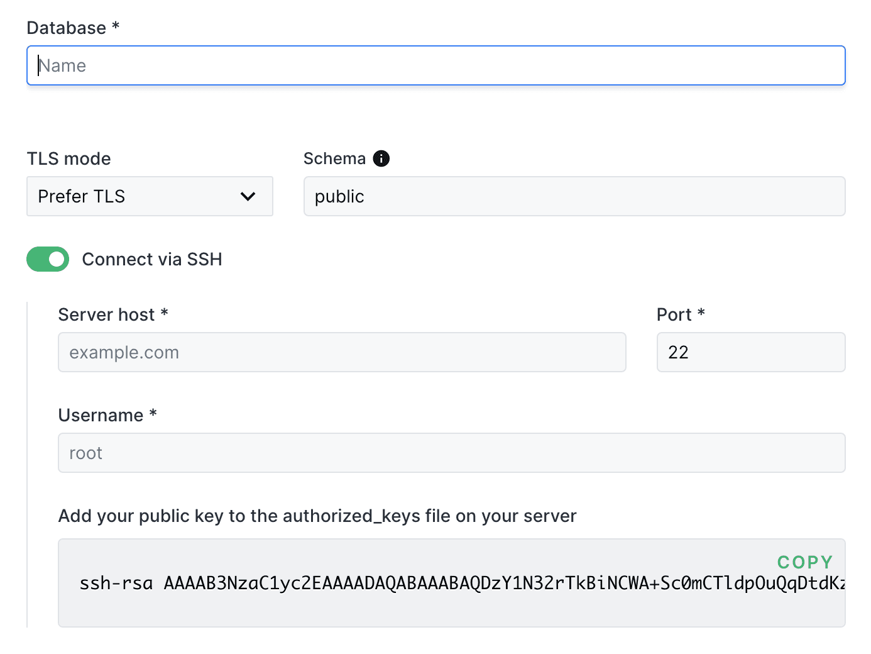Click the Database label

point(73,28)
